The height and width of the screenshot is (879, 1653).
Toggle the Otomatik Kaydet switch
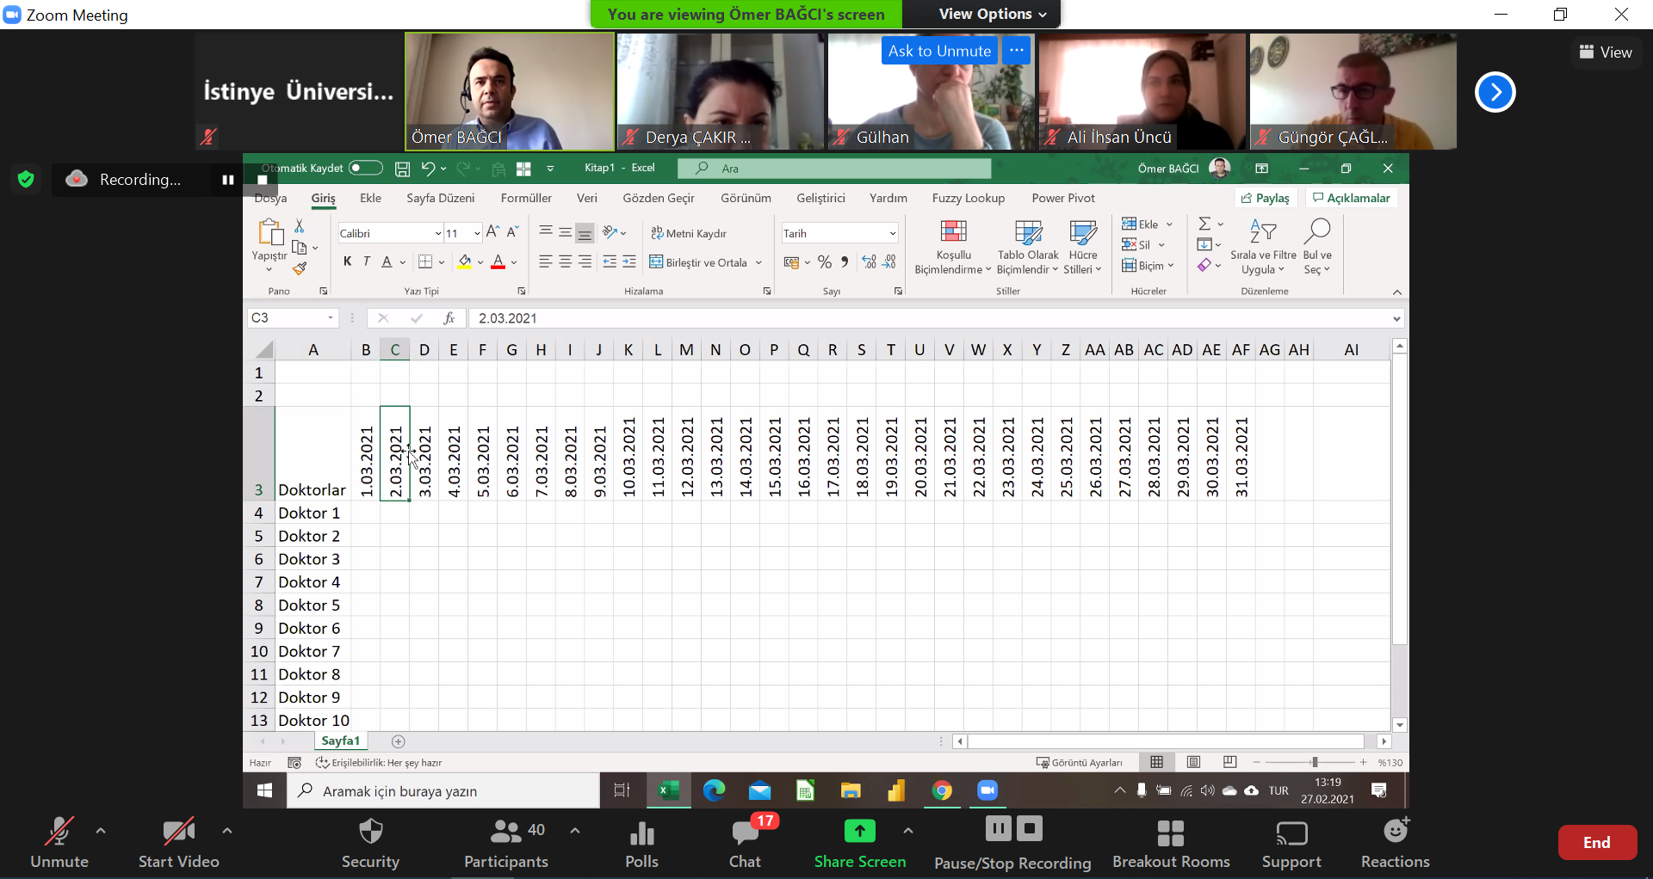(x=365, y=168)
